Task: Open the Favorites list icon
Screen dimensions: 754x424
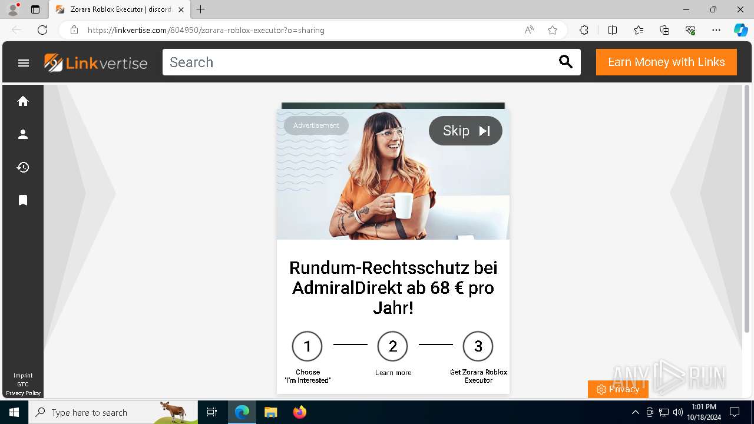Action: click(x=639, y=30)
